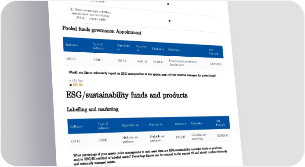Click Type of indicator header in second table
Viewport: 305px width, 167px height.
pyautogui.click(x=103, y=126)
